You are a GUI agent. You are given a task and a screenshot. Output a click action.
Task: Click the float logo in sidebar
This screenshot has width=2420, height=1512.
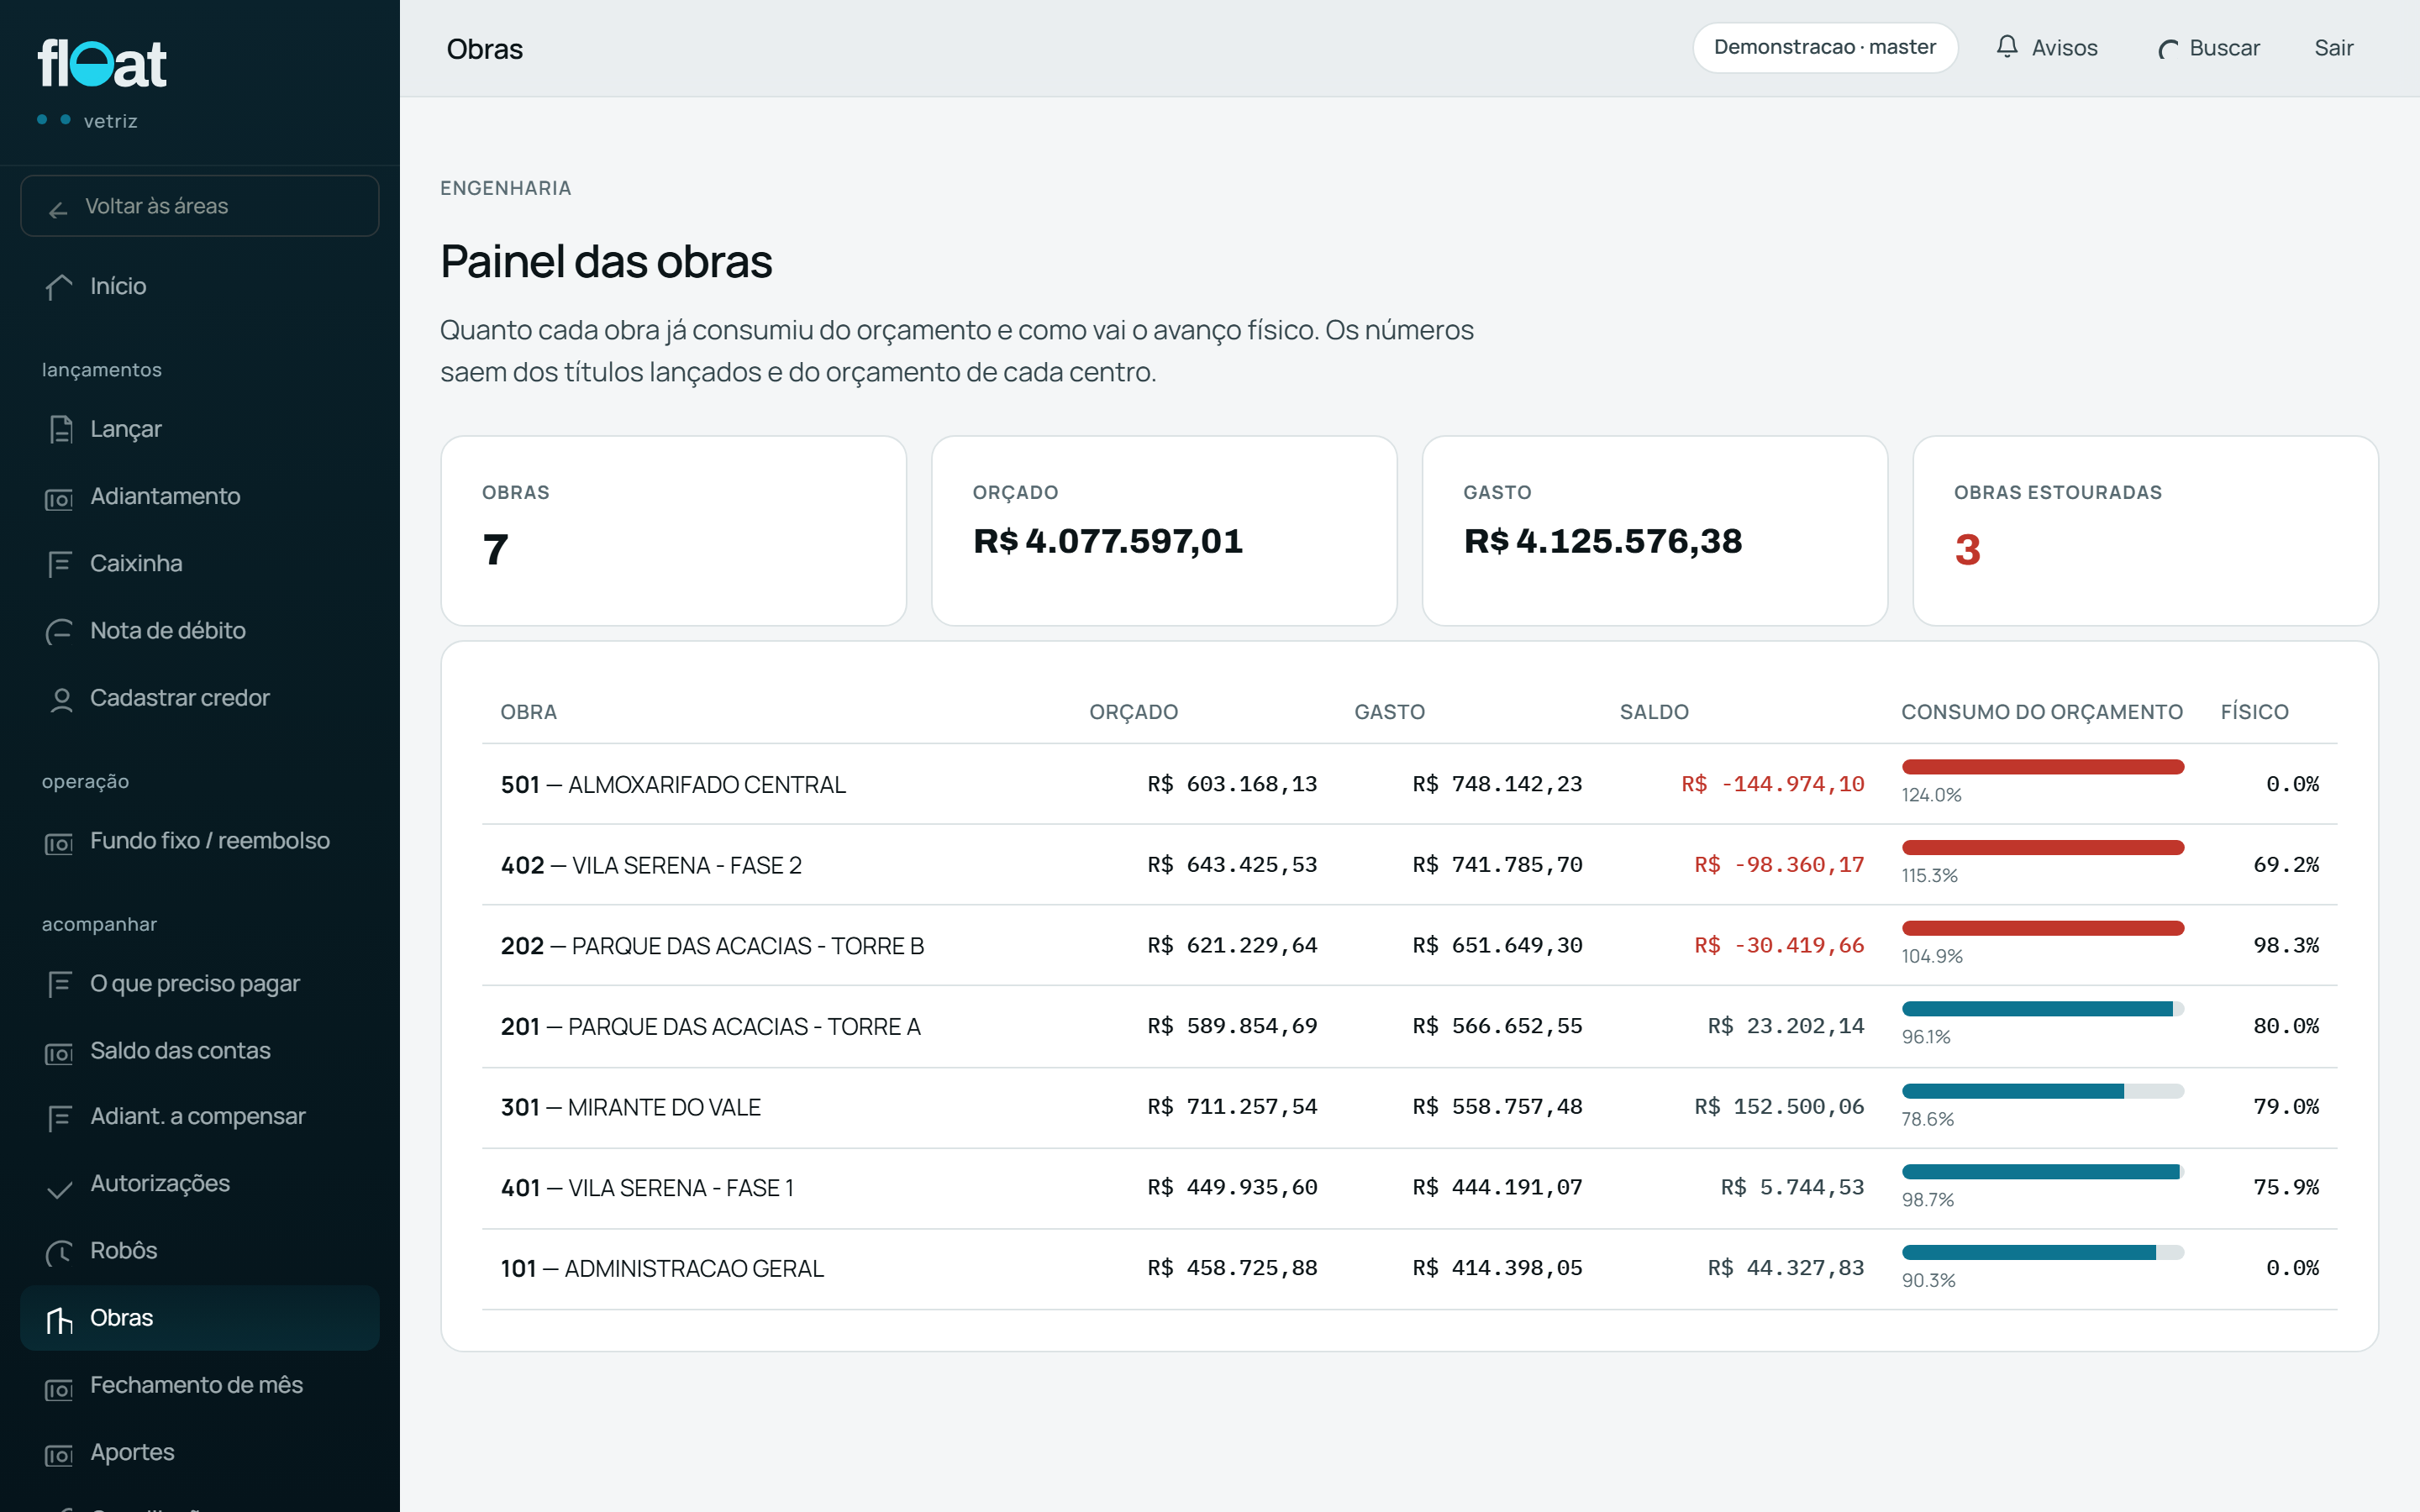click(x=102, y=64)
